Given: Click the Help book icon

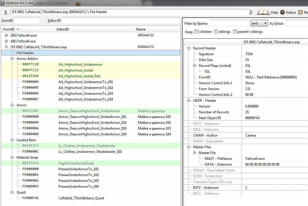Looking at the screenshot, I should (263, 12).
